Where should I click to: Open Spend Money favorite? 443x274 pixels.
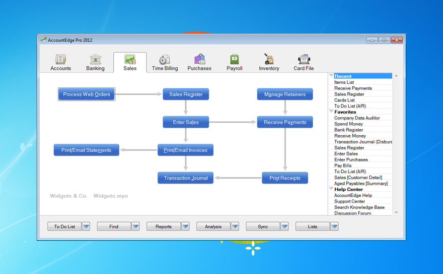point(349,124)
